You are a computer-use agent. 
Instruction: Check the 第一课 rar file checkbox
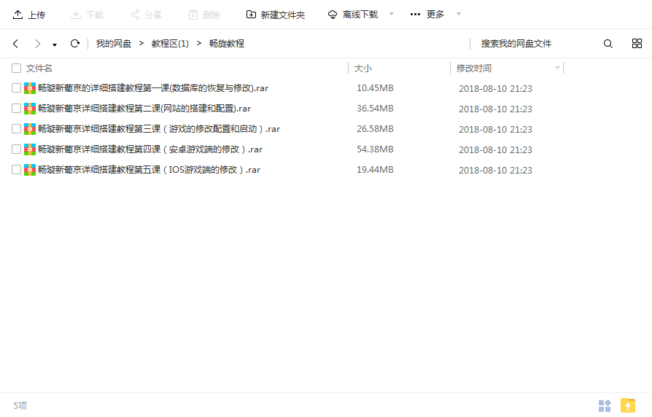tap(16, 88)
